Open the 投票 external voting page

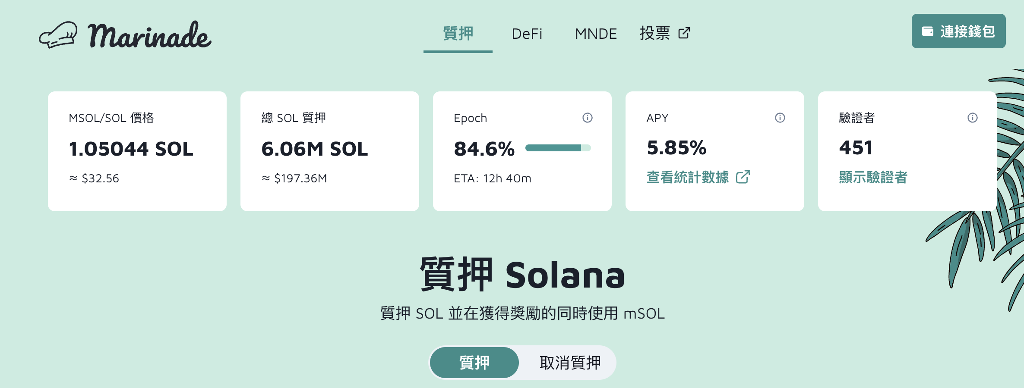click(655, 34)
